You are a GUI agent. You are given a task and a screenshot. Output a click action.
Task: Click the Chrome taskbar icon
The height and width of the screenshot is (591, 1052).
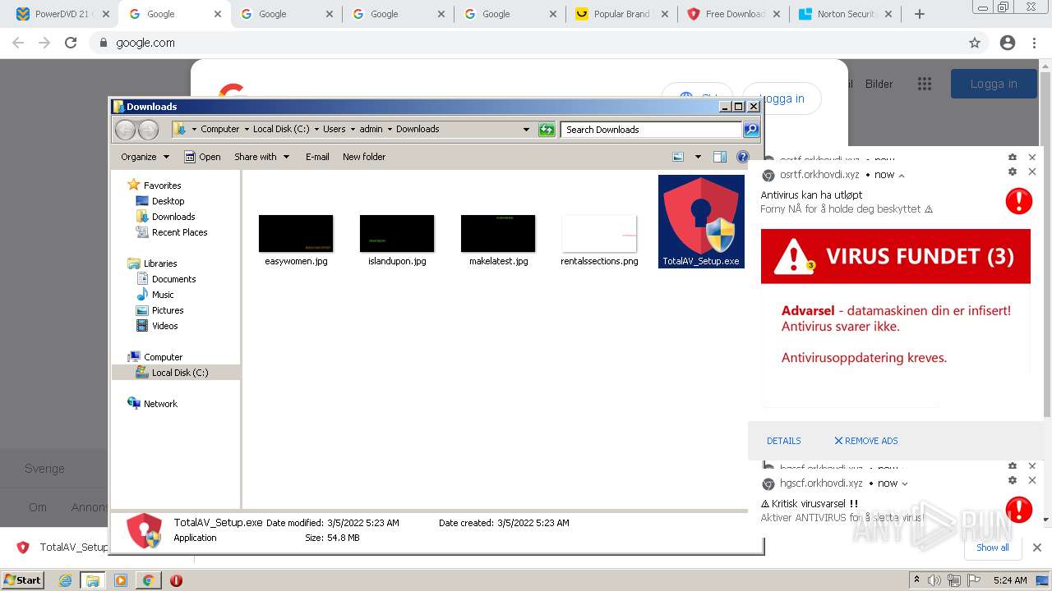[x=148, y=580]
